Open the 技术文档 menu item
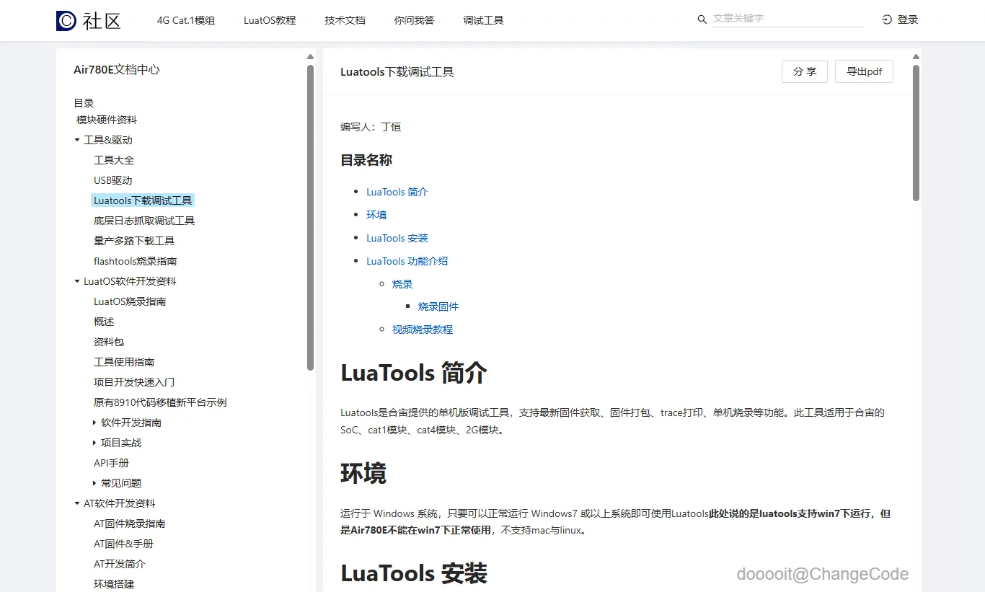The width and height of the screenshot is (985, 592). coord(345,20)
